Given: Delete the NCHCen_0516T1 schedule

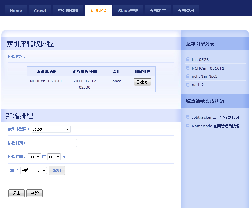Looking at the screenshot, I should pos(142,82).
